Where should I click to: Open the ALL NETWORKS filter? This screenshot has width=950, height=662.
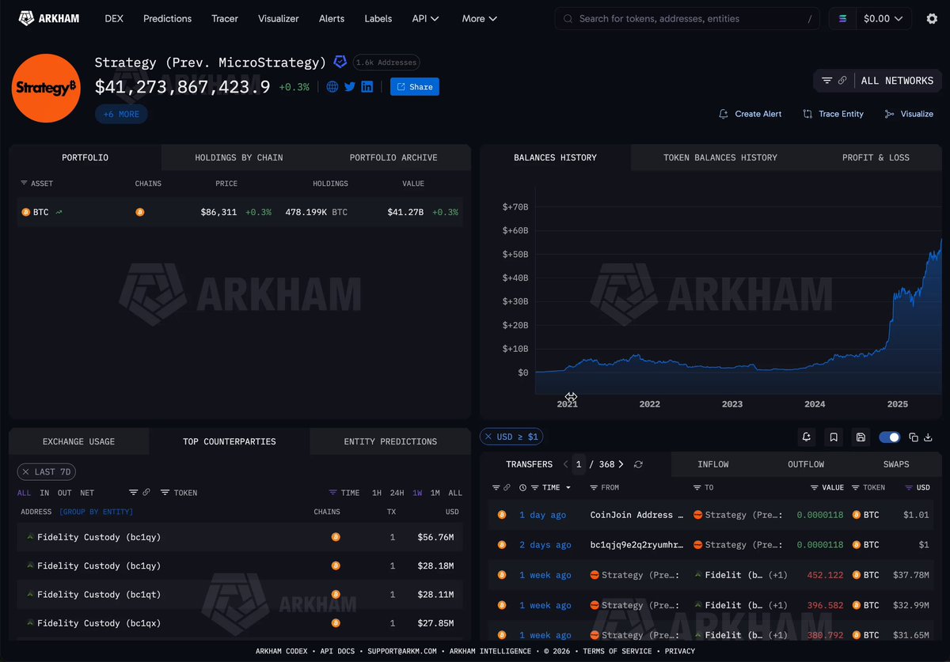coord(877,80)
